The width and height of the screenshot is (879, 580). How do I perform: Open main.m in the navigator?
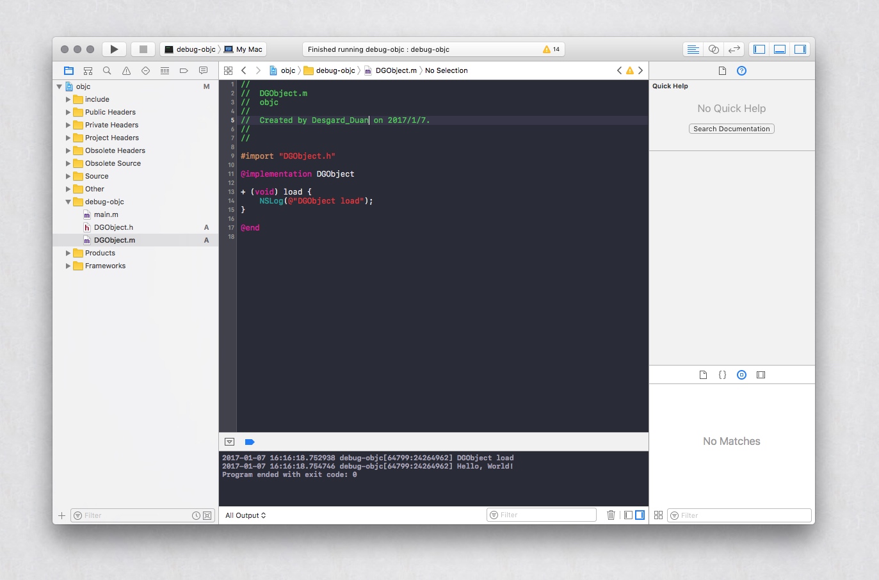(x=106, y=214)
